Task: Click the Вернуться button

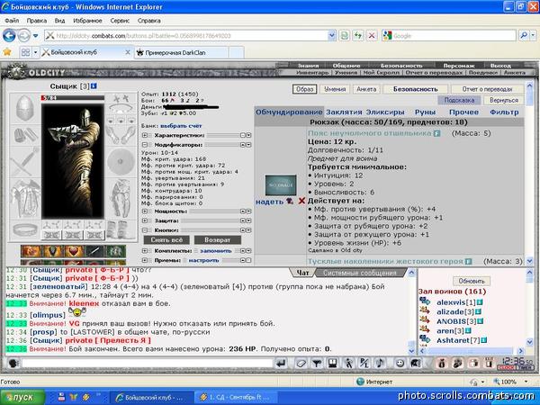Action: tap(503, 100)
